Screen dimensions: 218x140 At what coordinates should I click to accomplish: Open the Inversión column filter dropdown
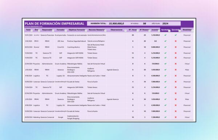(159, 31)
